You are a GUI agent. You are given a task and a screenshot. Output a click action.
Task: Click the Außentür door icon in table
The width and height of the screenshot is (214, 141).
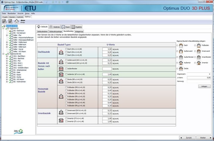tap(61, 74)
